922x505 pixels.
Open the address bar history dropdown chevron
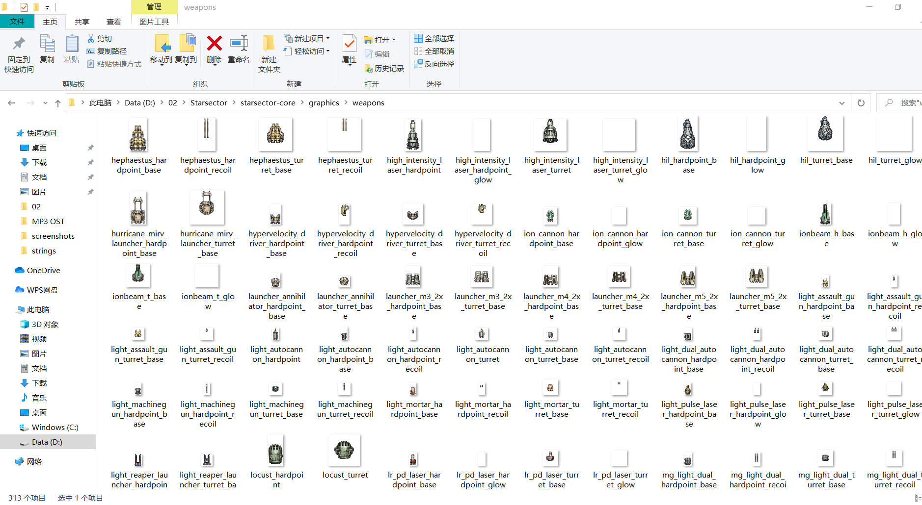[842, 102]
